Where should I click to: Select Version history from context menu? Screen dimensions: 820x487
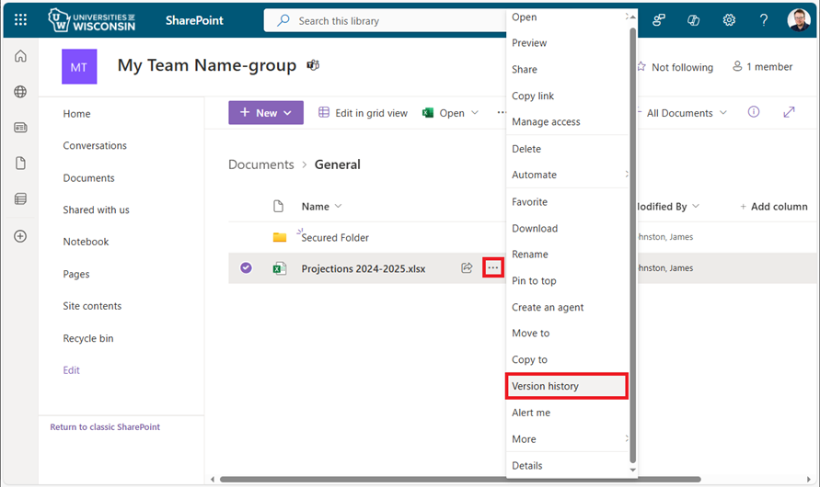566,386
